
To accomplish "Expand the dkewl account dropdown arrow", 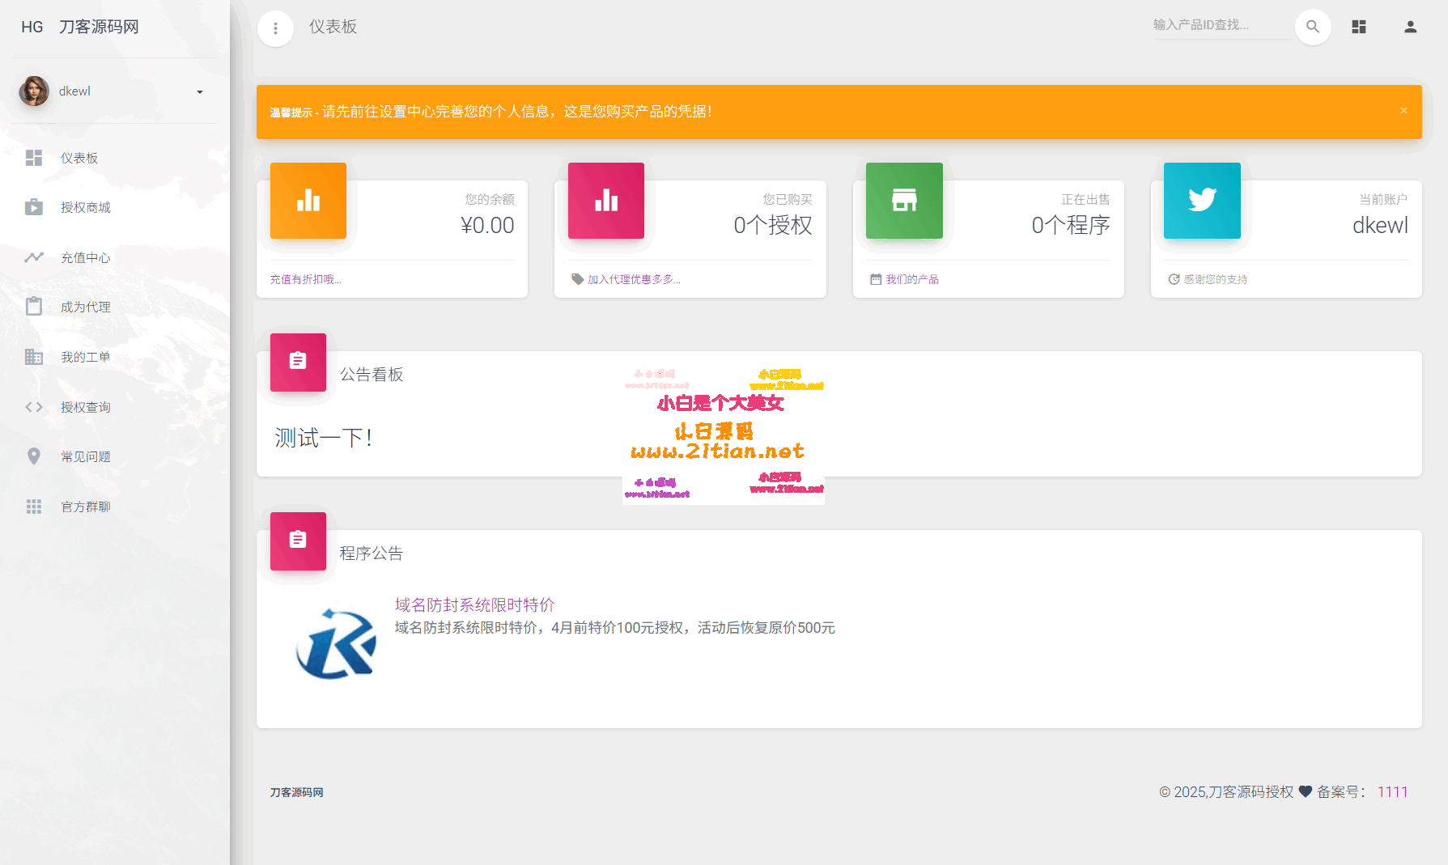I will click(199, 92).
